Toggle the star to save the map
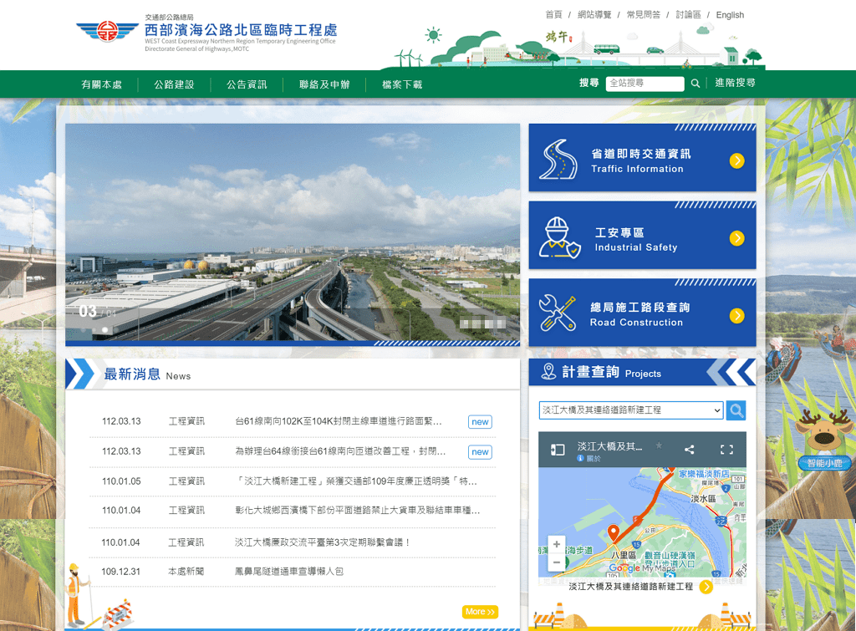 click(660, 446)
